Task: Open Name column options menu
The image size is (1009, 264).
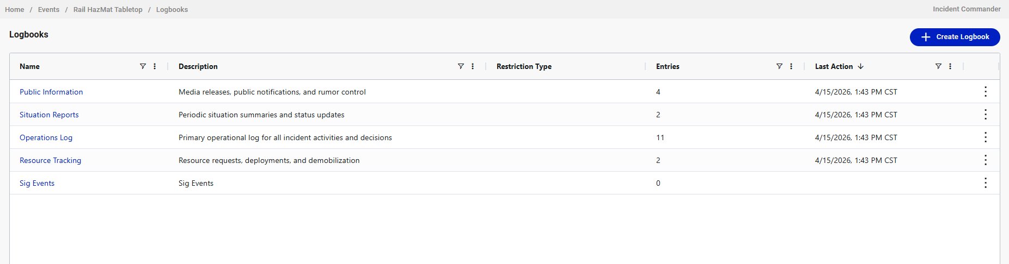Action: tap(155, 66)
